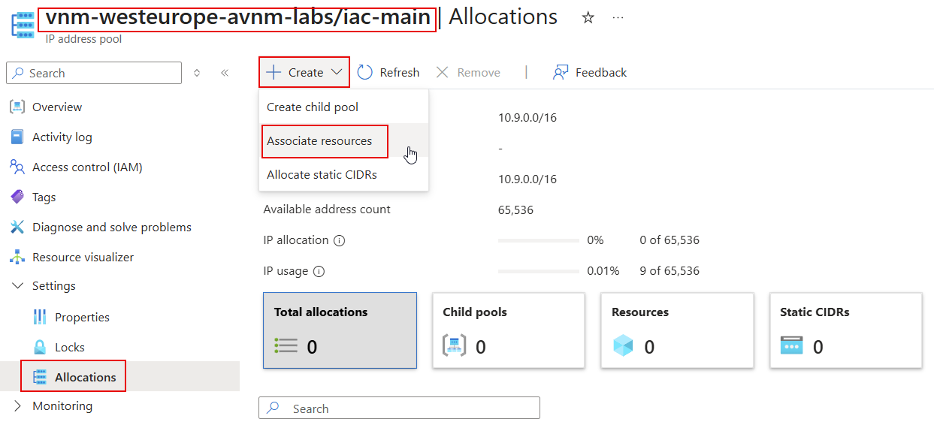Select Associate resources menu item
Screen dimensions: 934x425
click(x=319, y=141)
